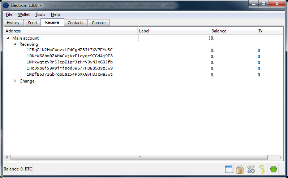Screen dimensions: 288x178
Task: Open the Console tab
Action: click(99, 23)
